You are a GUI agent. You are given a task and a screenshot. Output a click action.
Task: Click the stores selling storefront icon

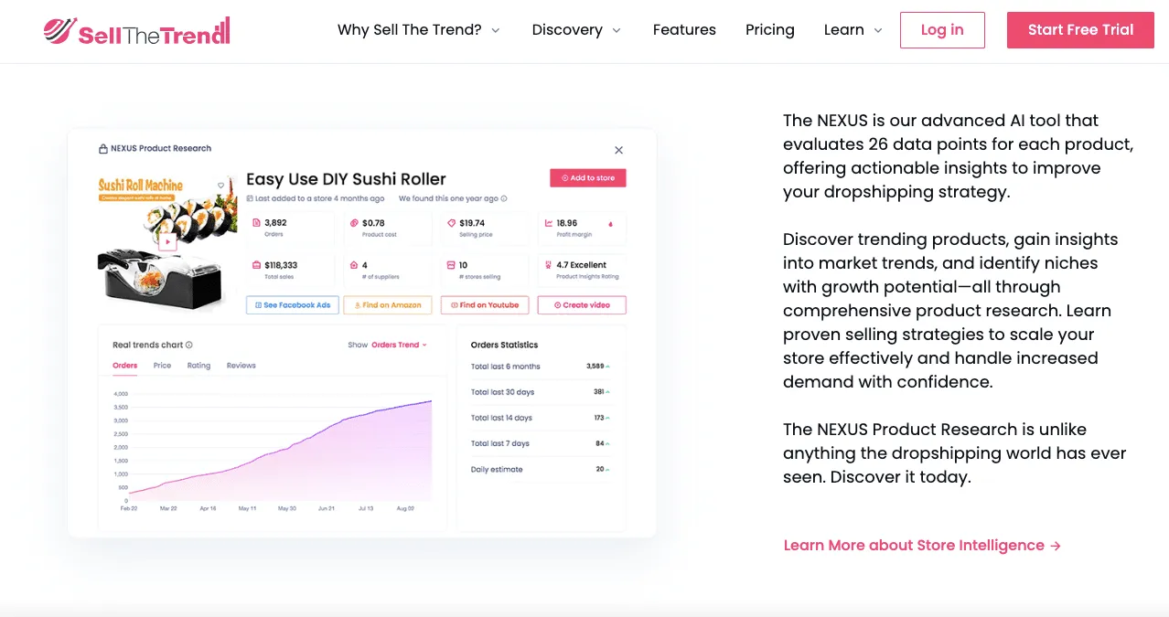[x=451, y=265]
